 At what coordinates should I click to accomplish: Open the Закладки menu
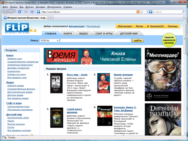(40, 7)
